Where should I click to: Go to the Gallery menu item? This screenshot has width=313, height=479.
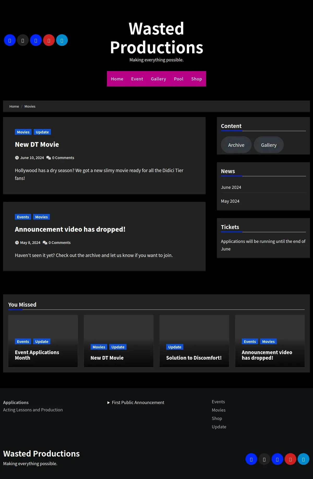[158, 79]
